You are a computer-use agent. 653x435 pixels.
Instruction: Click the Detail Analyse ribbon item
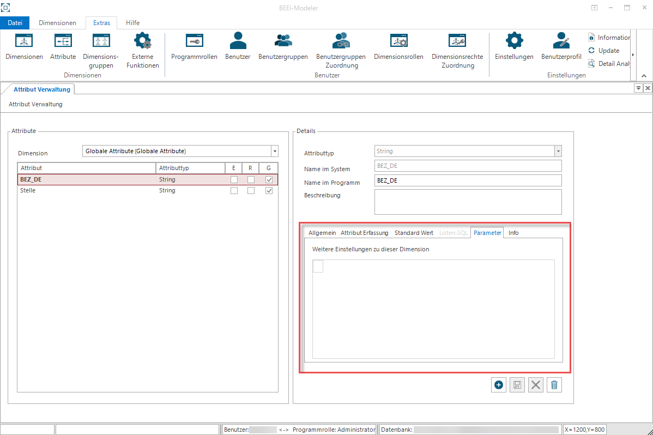click(609, 63)
